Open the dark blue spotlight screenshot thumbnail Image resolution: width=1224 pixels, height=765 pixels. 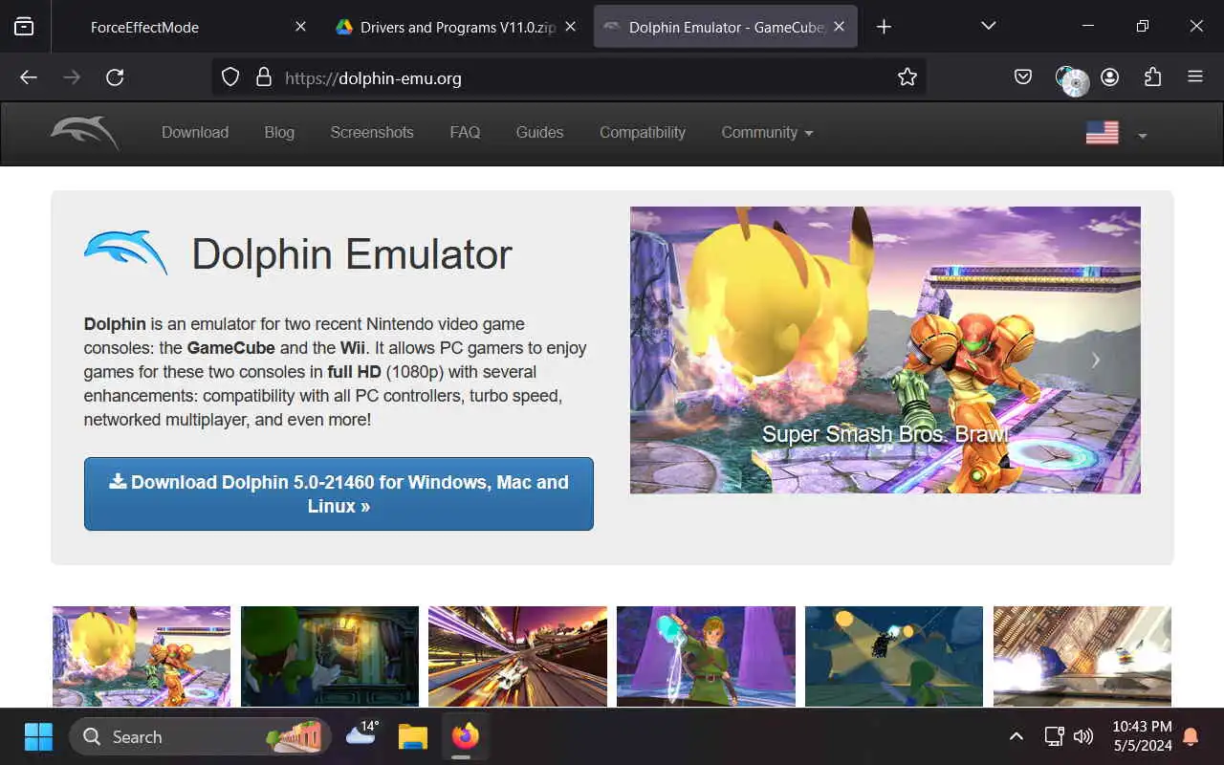click(894, 656)
